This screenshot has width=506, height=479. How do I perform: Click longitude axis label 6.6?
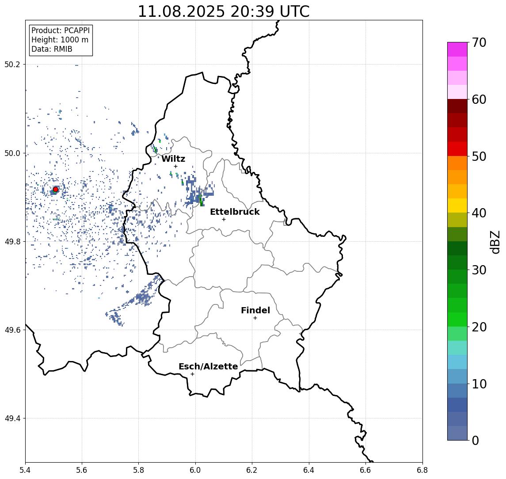coord(365,470)
